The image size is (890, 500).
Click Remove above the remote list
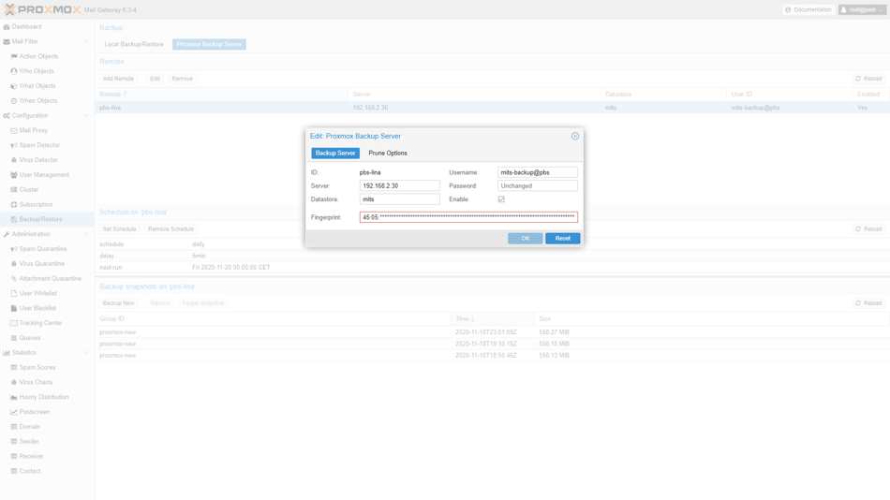click(182, 79)
